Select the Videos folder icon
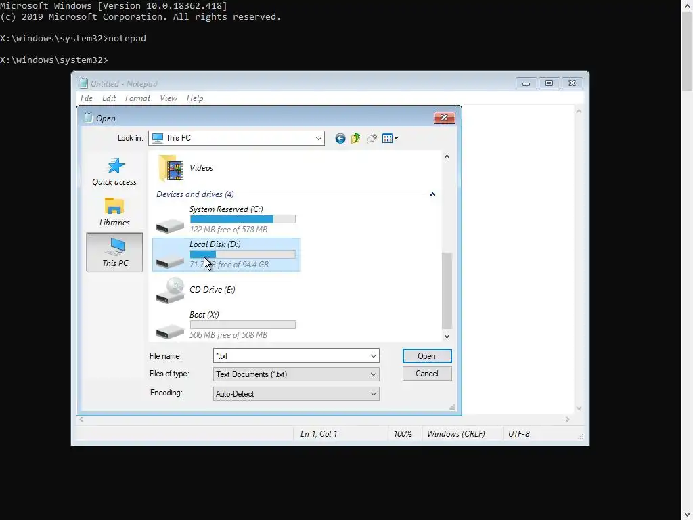Screen dimensions: 693x520 click(171, 168)
